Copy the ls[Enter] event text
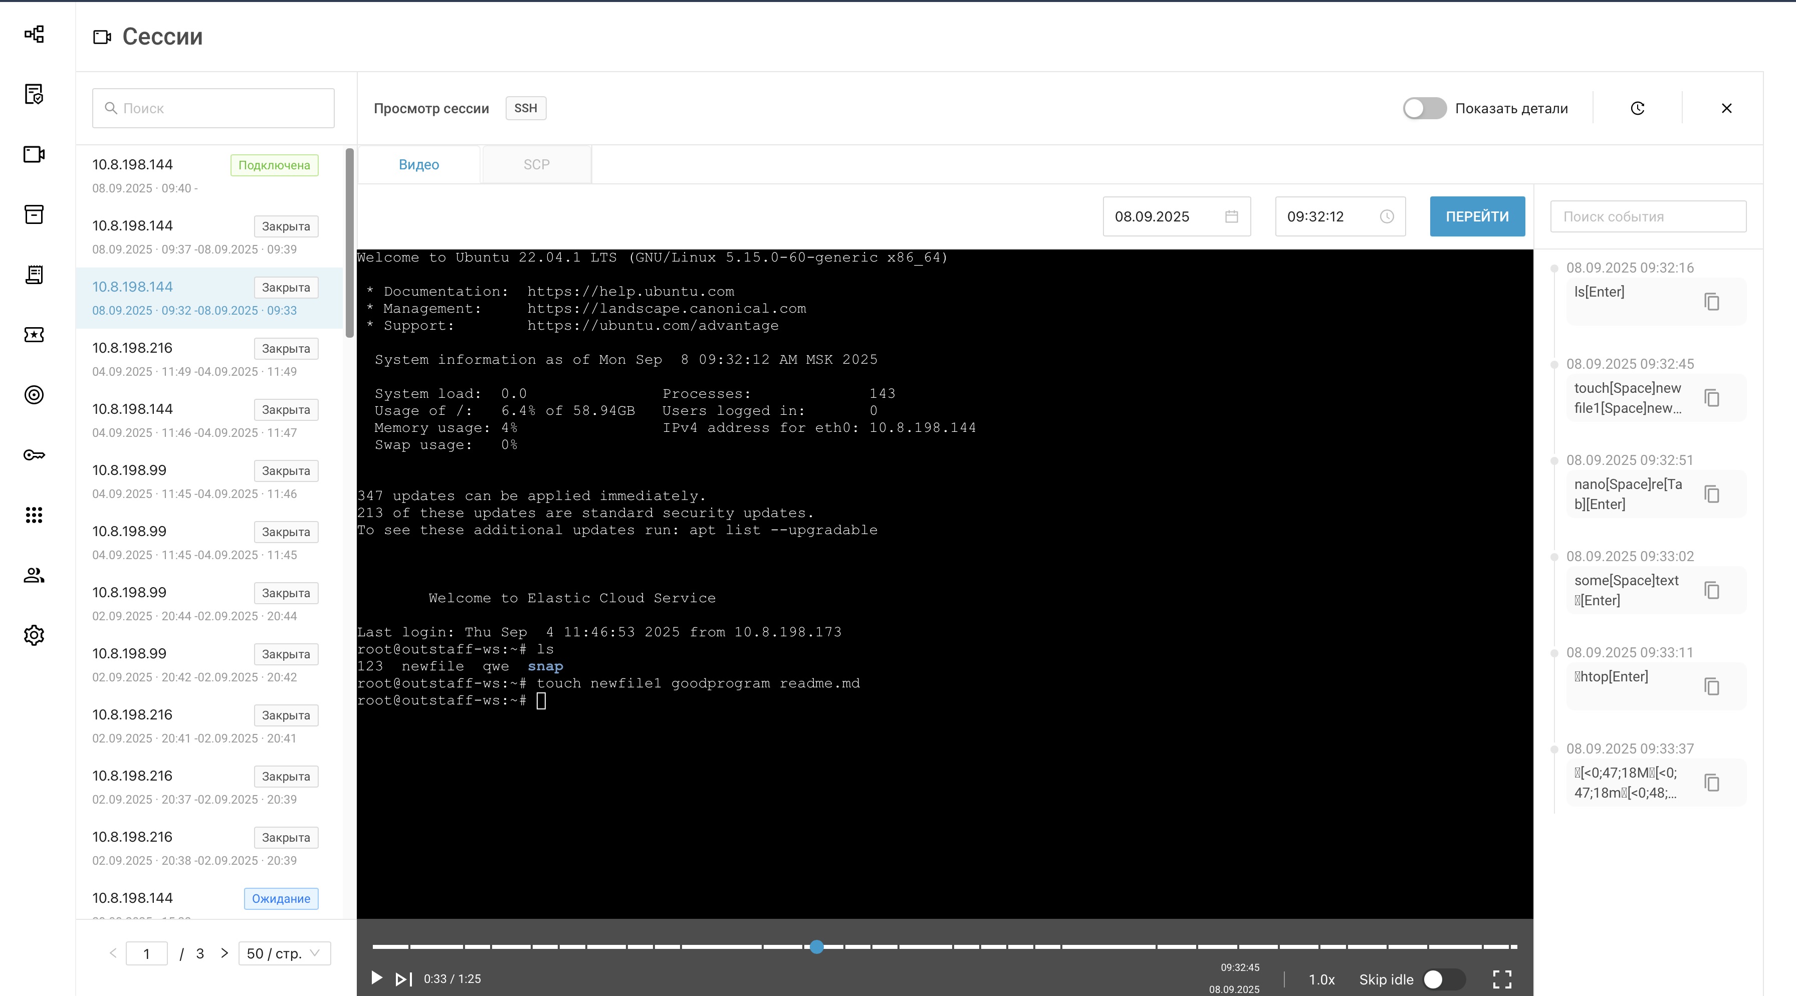Image resolution: width=1796 pixels, height=996 pixels. pyautogui.click(x=1712, y=302)
